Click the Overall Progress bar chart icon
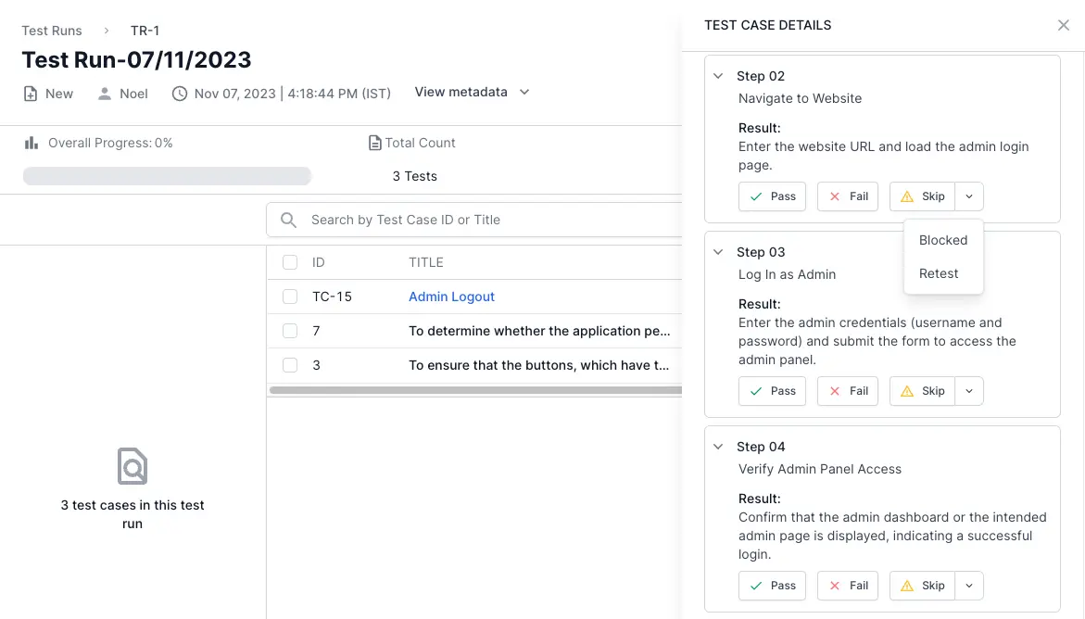1085x619 pixels. [x=32, y=143]
